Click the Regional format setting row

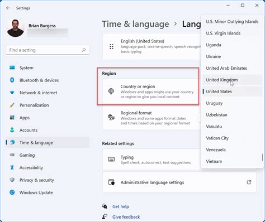click(152, 118)
